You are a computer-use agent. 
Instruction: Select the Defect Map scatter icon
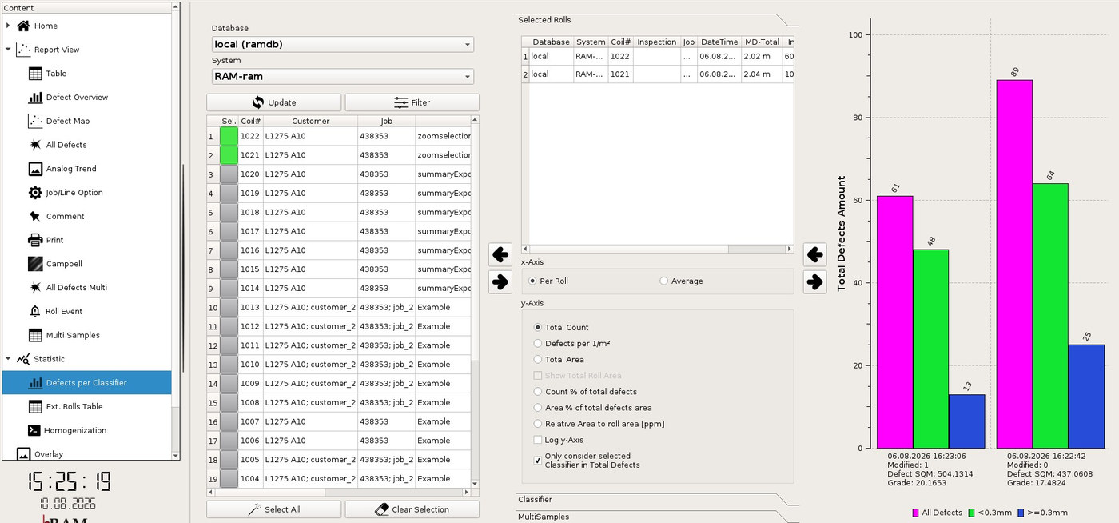point(35,121)
